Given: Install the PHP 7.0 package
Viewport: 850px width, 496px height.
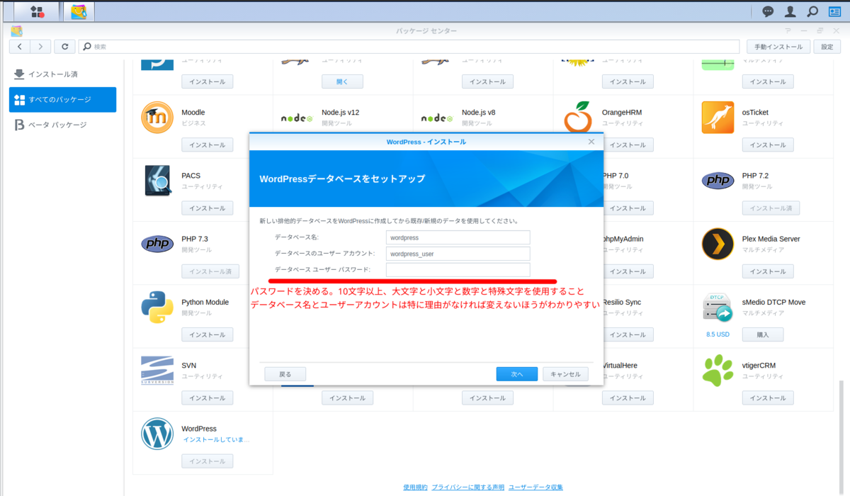Looking at the screenshot, I should (628, 208).
